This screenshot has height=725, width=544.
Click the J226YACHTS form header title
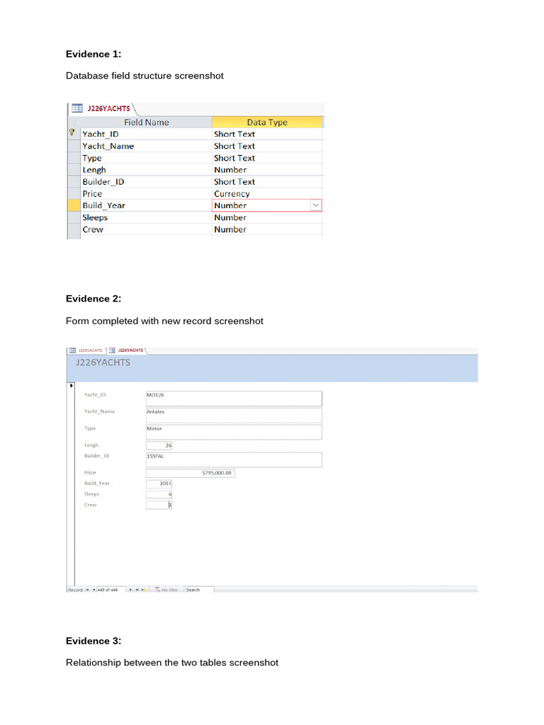[x=103, y=362]
